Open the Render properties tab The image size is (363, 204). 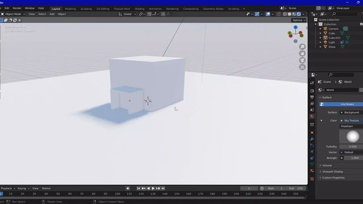click(x=312, y=91)
